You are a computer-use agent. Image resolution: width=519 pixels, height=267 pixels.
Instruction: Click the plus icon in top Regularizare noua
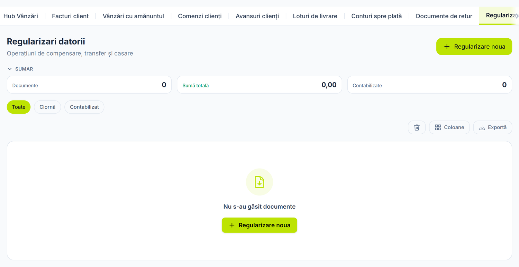click(x=447, y=47)
